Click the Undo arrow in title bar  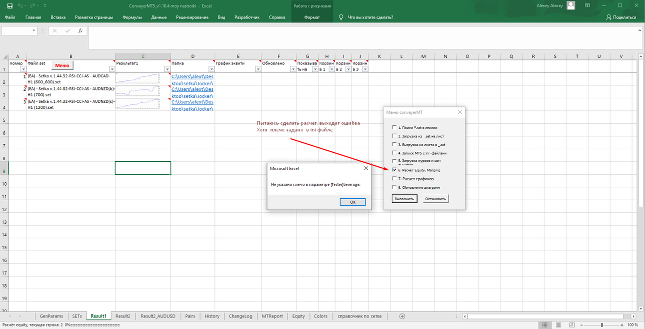point(20,5)
